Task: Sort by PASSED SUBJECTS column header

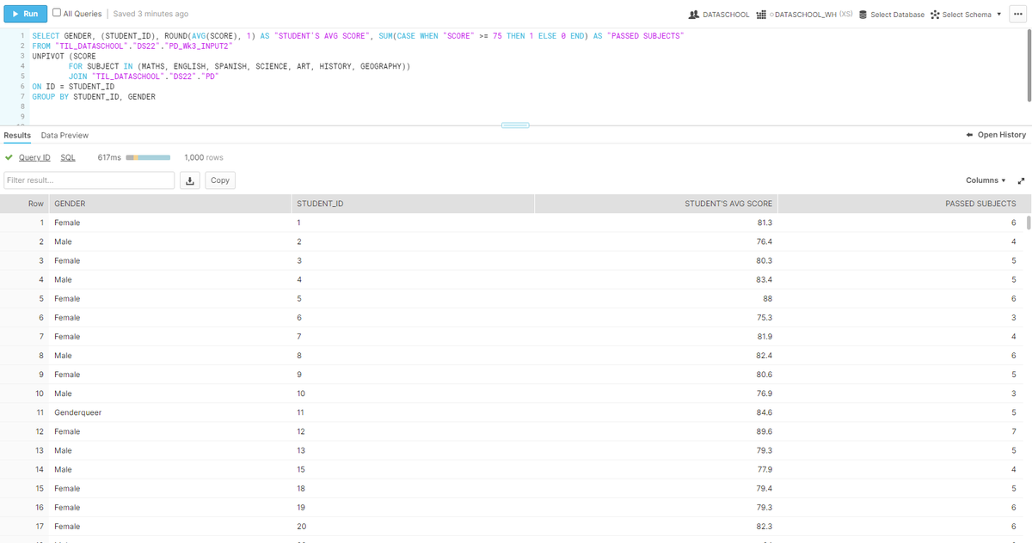Action: (898, 204)
